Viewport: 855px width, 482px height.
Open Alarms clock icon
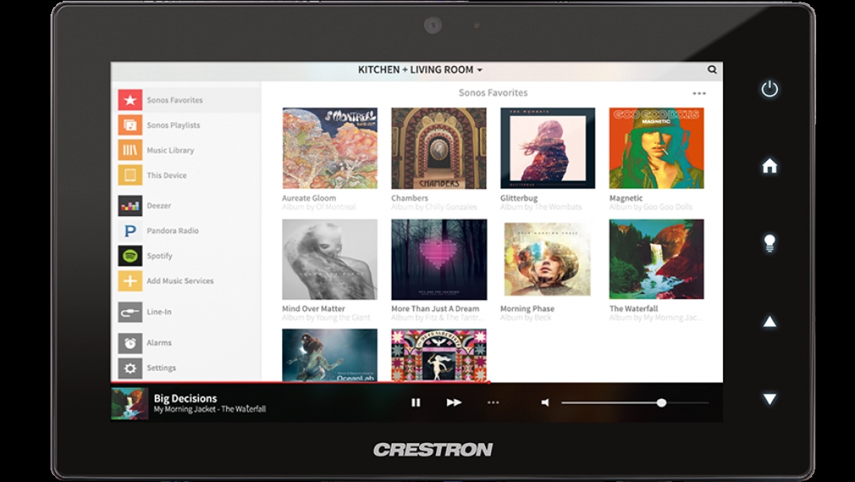pos(130,343)
